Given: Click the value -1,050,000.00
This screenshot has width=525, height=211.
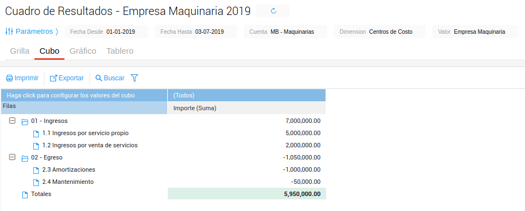Looking at the screenshot, I should click(301, 158).
